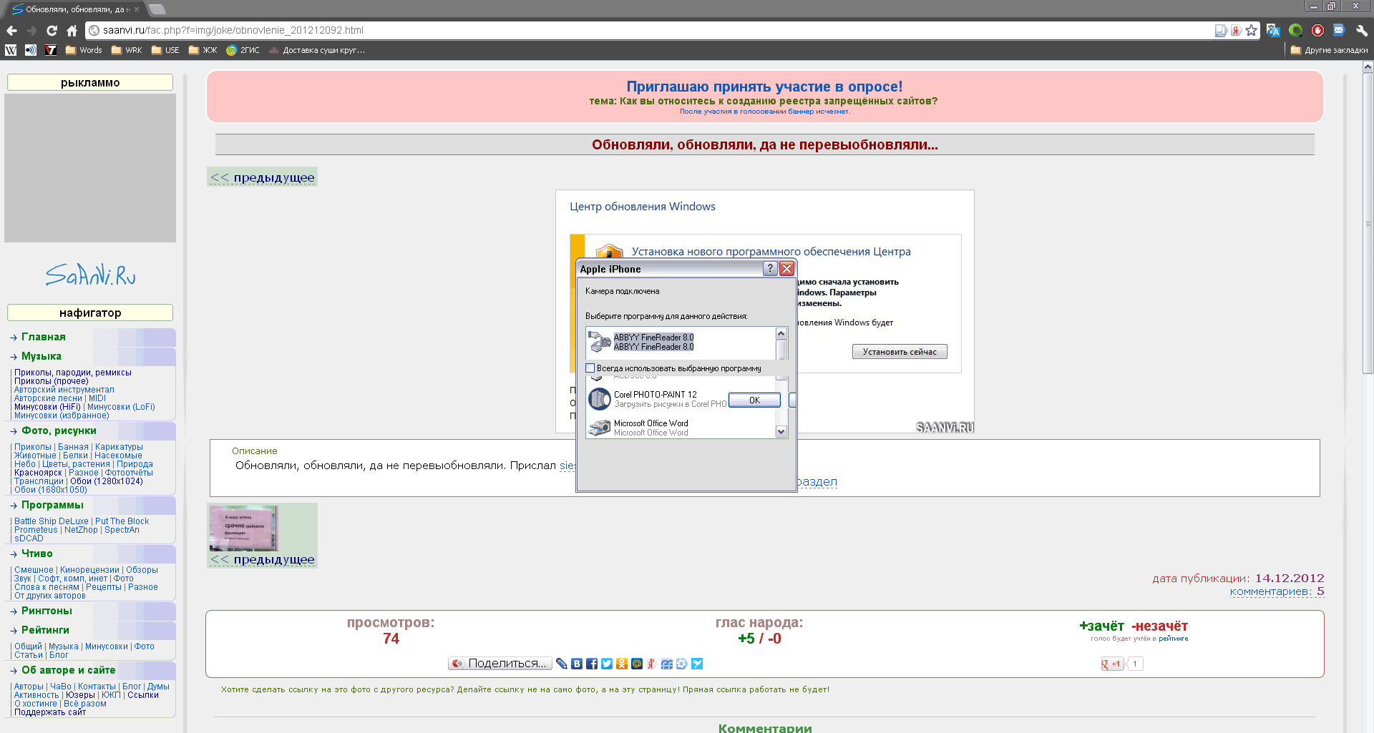Click OK in the Apple iPhone dialog

pyautogui.click(x=754, y=400)
